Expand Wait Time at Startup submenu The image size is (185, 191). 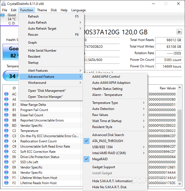[x=115, y=121]
